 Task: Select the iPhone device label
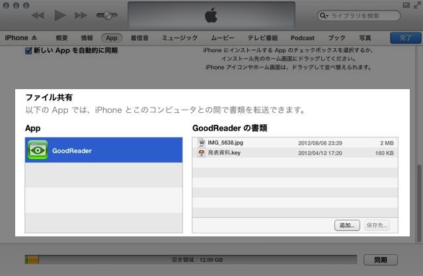17,38
